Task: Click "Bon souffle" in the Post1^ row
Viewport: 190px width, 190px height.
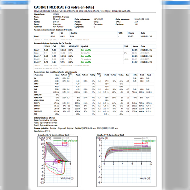Action: [x=86, y=56]
